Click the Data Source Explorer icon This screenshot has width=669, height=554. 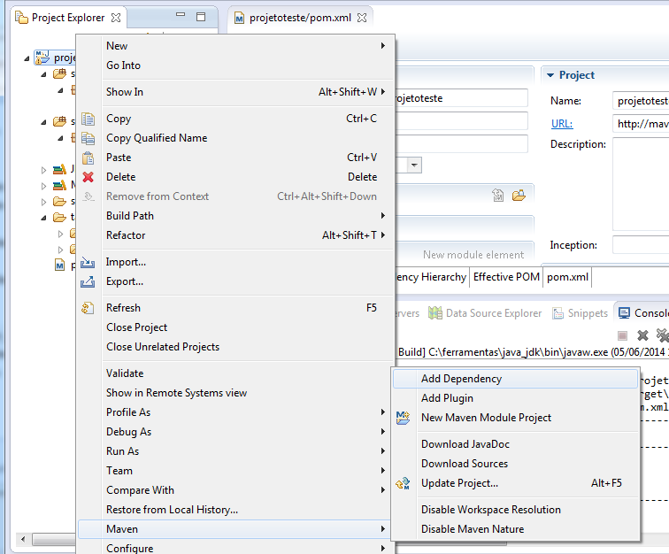435,313
